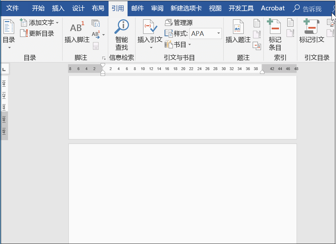Select the 引用 tab
336x244 pixels.
pyautogui.click(x=118, y=8)
